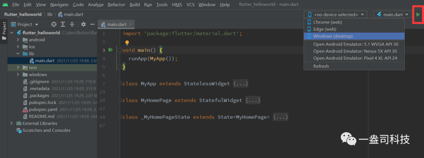The height and width of the screenshot is (158, 424).
Task: Open Android Emulator Pixel 4 XL API 24
Action: 354,58
